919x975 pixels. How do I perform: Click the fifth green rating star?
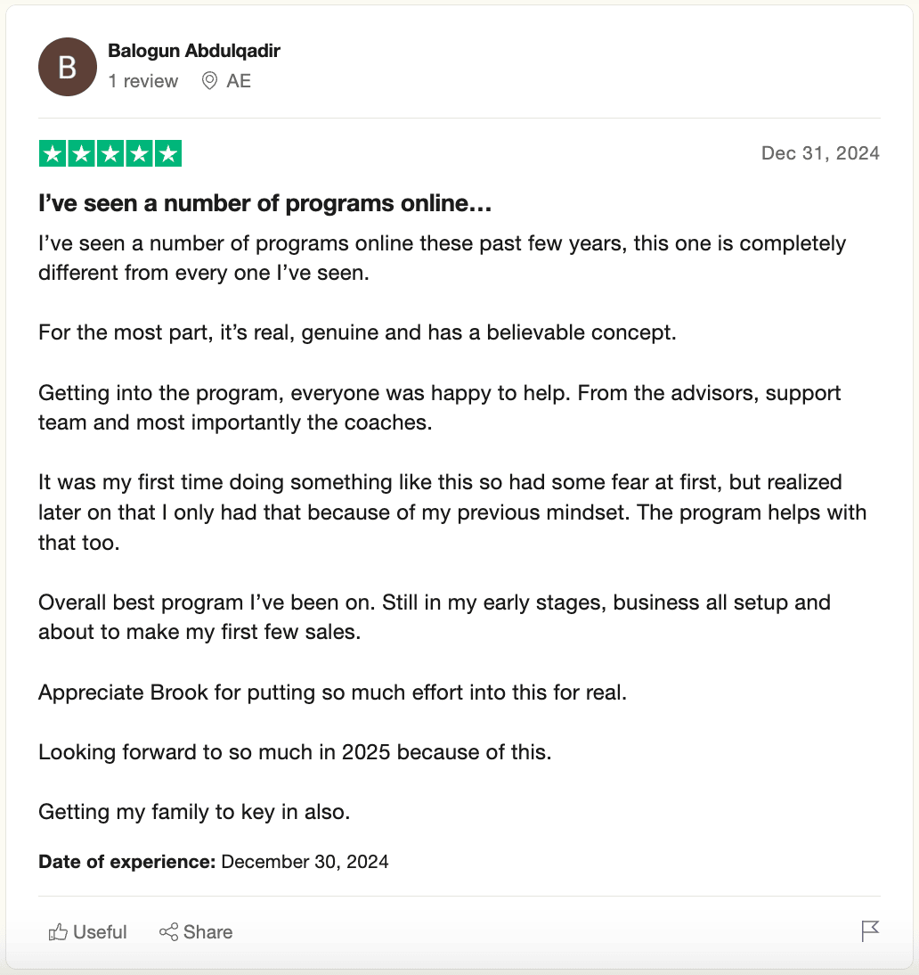pyautogui.click(x=167, y=153)
